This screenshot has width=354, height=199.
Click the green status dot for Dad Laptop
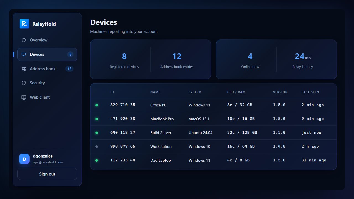click(97, 160)
